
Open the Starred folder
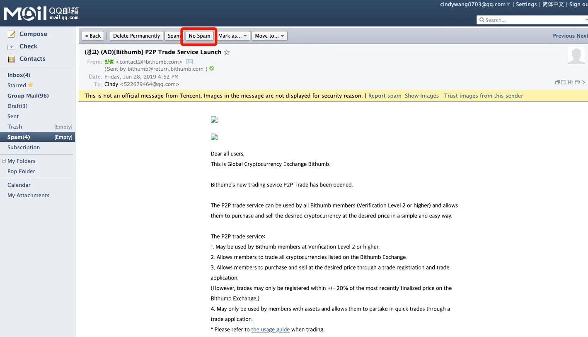coord(17,85)
